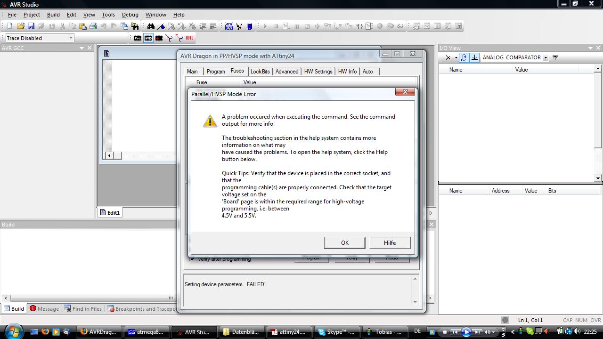Select the Edit1 document tab
Screen dimensions: 603x339
(109, 213)
